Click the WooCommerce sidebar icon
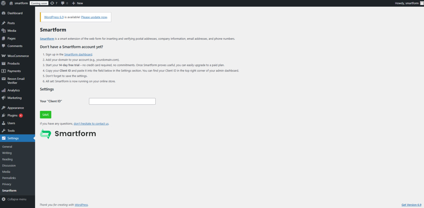 click(4, 56)
